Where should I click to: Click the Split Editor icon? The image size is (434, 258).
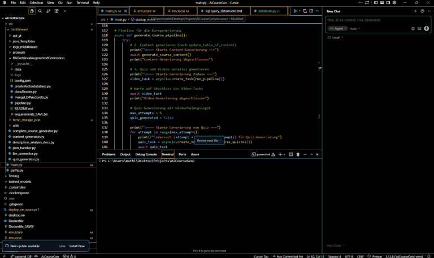pos(311,11)
